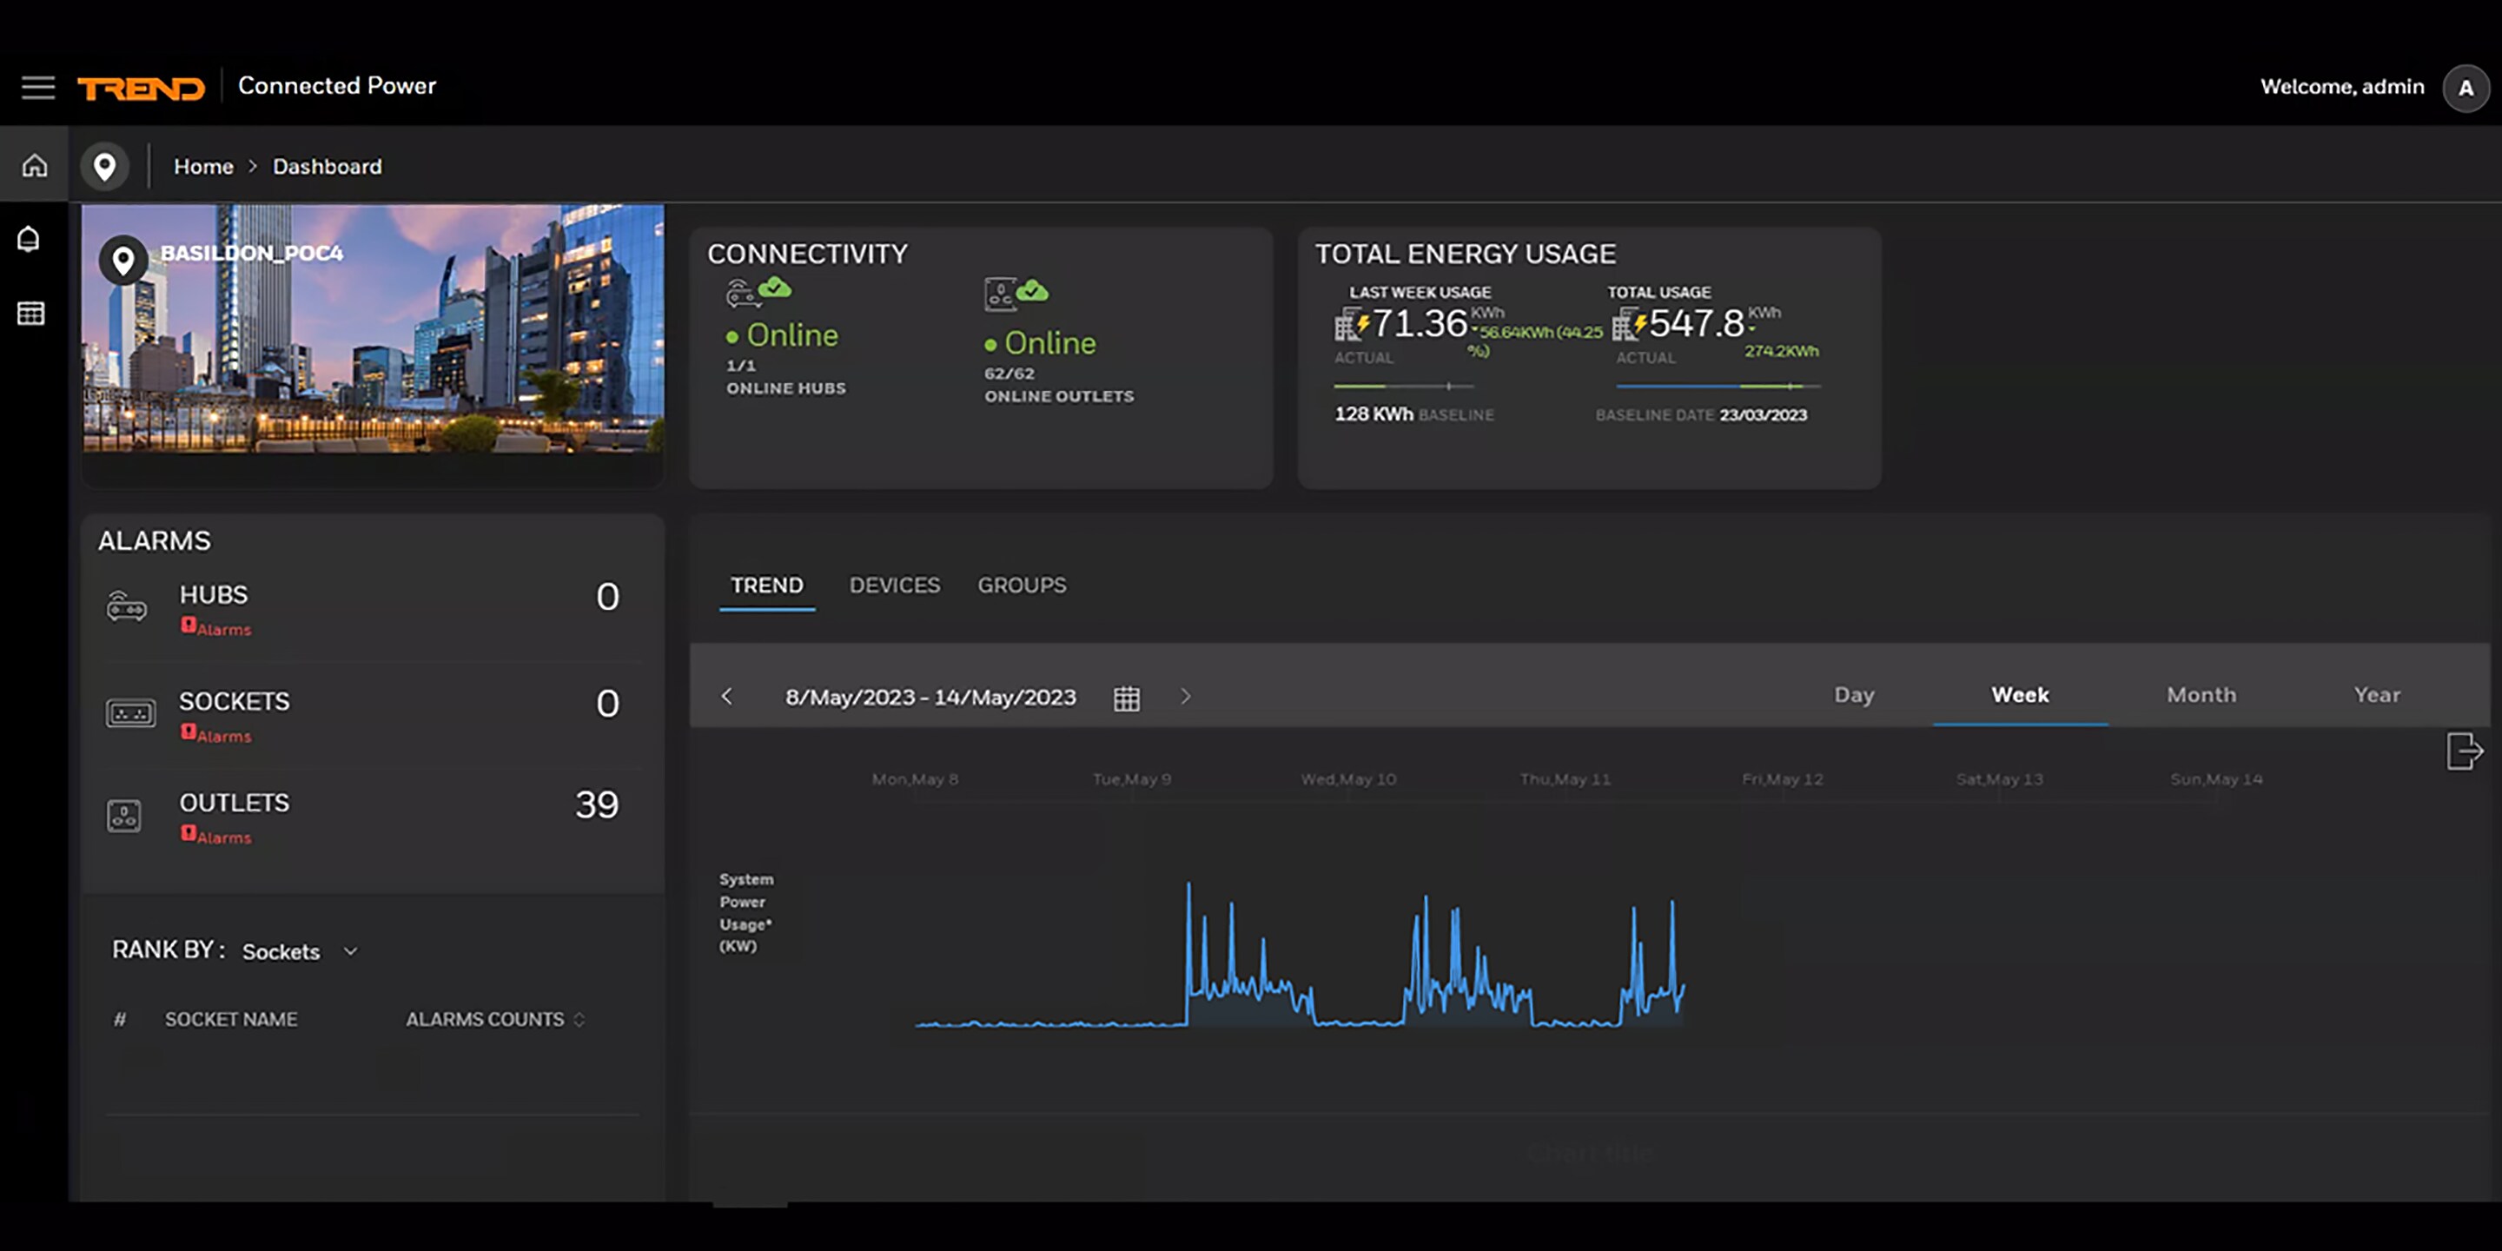
Task: Go to previous week using left chevron
Action: point(726,697)
